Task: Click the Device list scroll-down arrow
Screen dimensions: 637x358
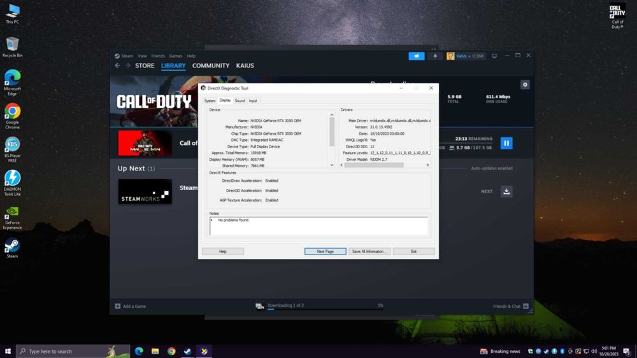Action: (331, 165)
